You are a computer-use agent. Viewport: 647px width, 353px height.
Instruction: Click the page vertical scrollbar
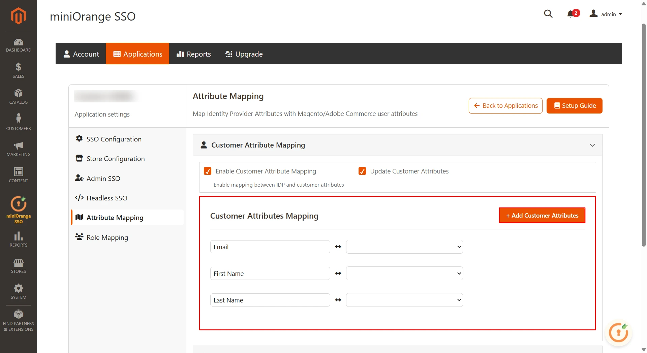(x=644, y=135)
